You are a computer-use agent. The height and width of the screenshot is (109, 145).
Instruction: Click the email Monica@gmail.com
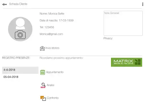pos(51,34)
